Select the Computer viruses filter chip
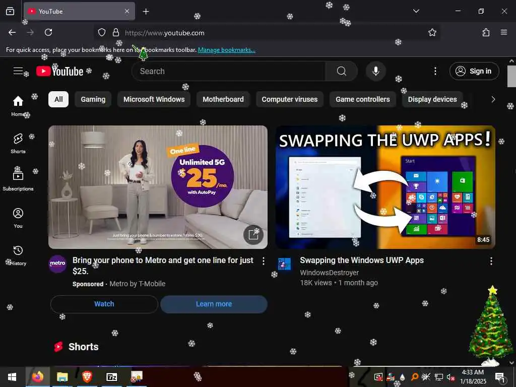The width and height of the screenshot is (516, 387). 290,99
